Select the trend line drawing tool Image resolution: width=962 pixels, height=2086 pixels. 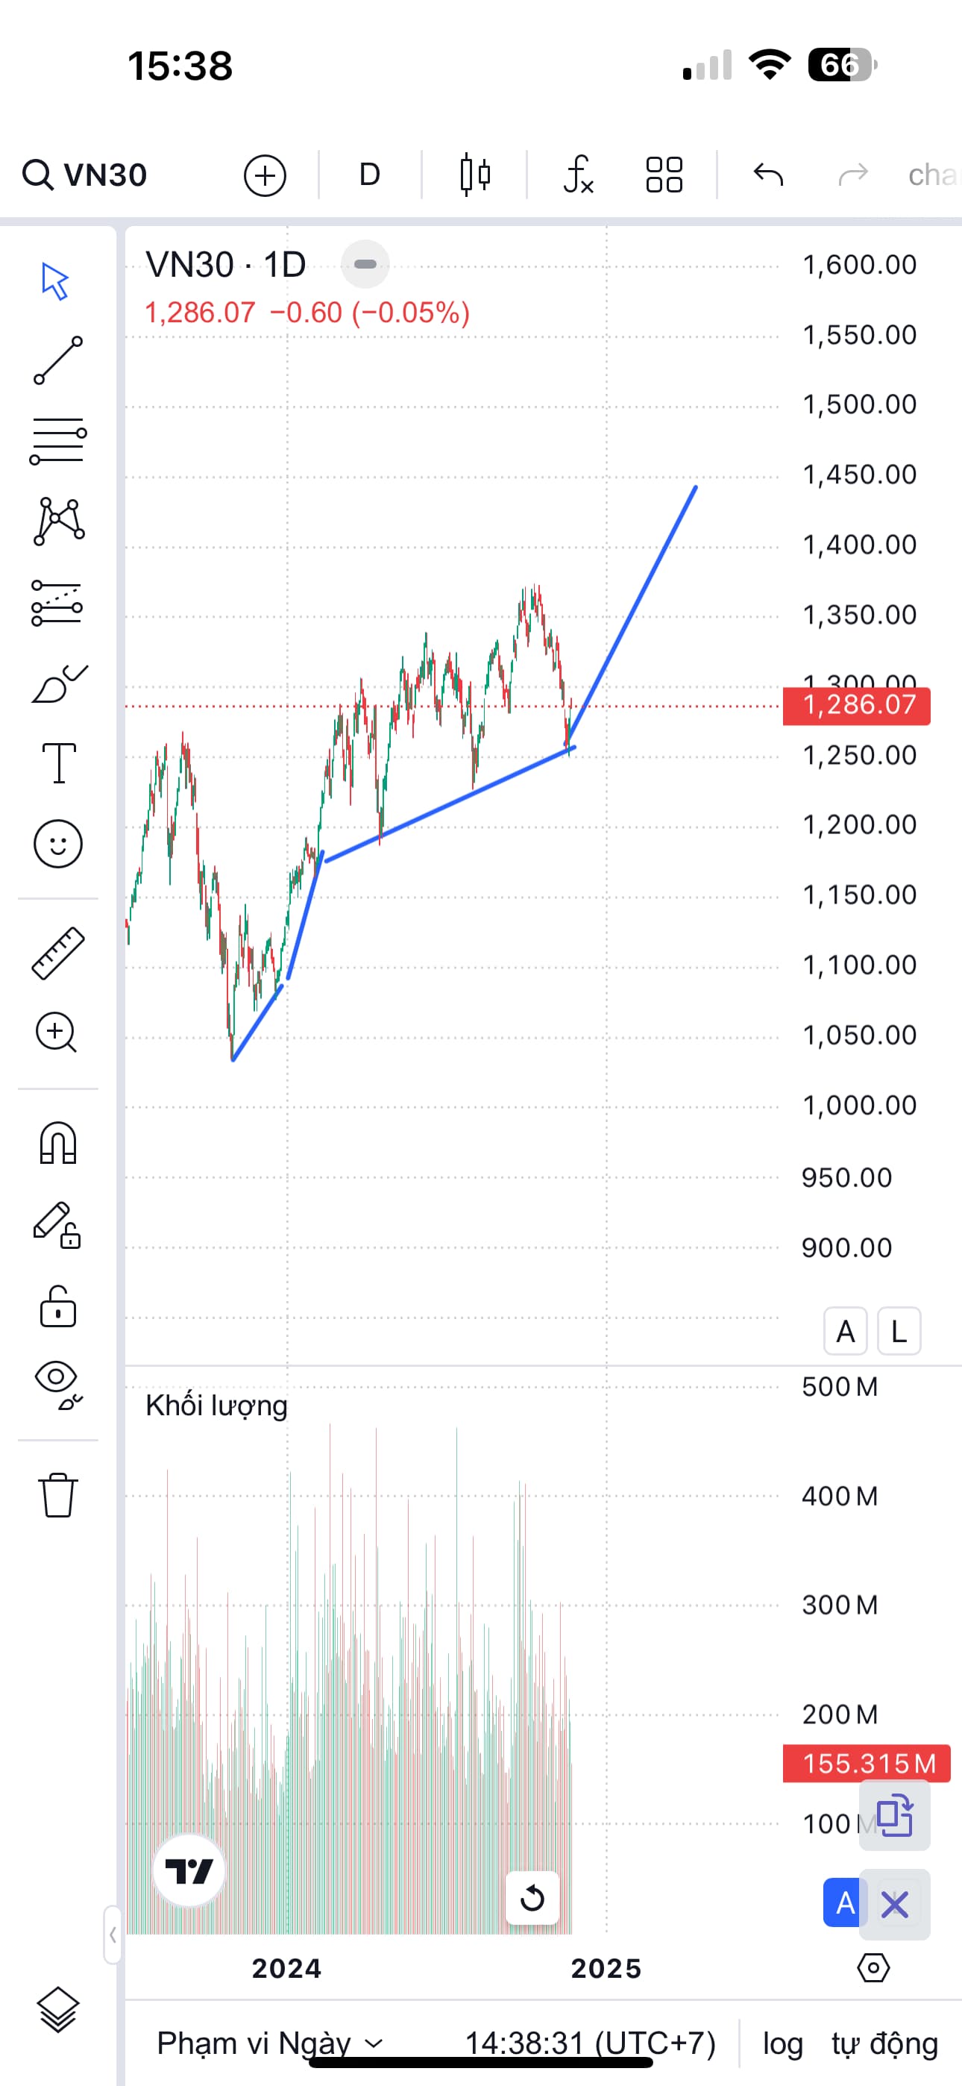57,360
